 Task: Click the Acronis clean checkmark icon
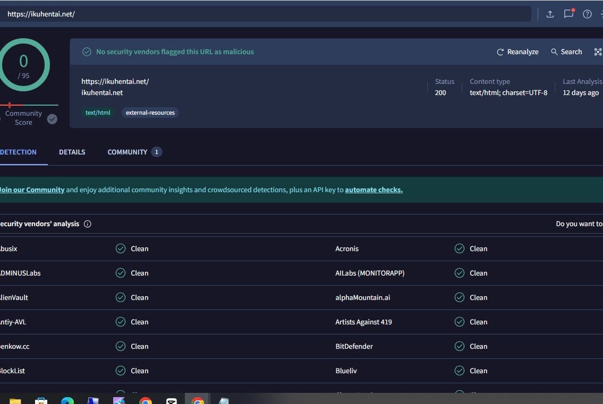460,249
